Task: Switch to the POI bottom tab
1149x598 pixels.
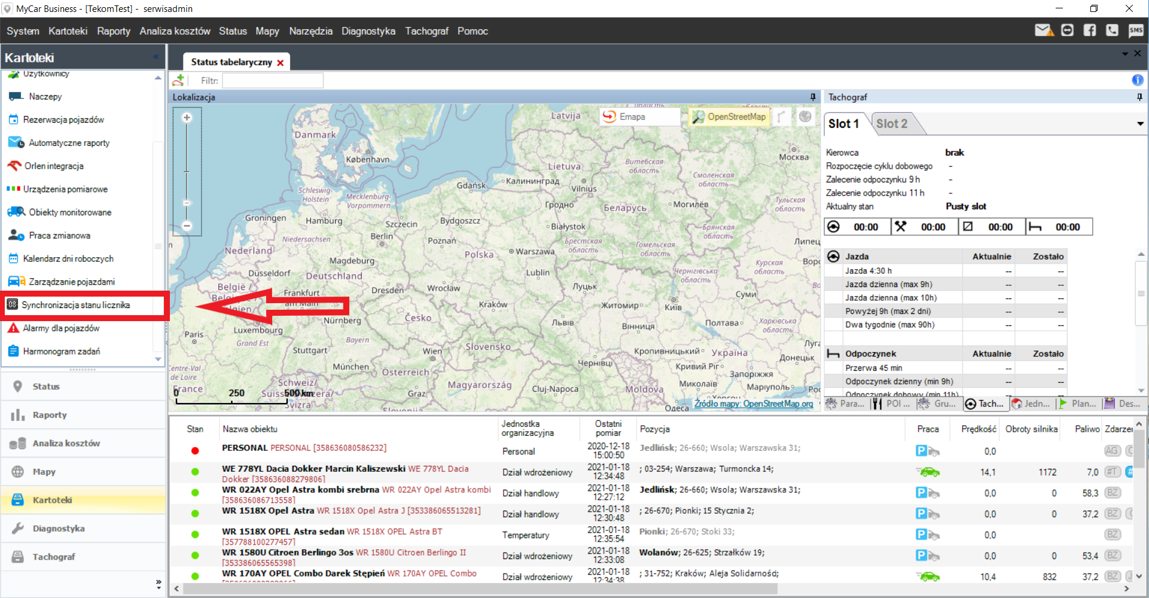Action: click(x=891, y=404)
